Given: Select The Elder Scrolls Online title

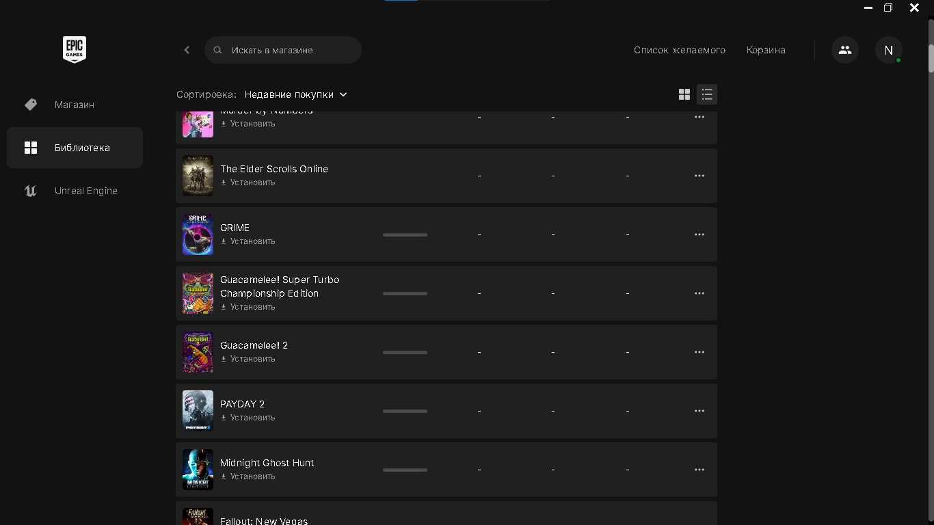Looking at the screenshot, I should pyautogui.click(x=274, y=169).
